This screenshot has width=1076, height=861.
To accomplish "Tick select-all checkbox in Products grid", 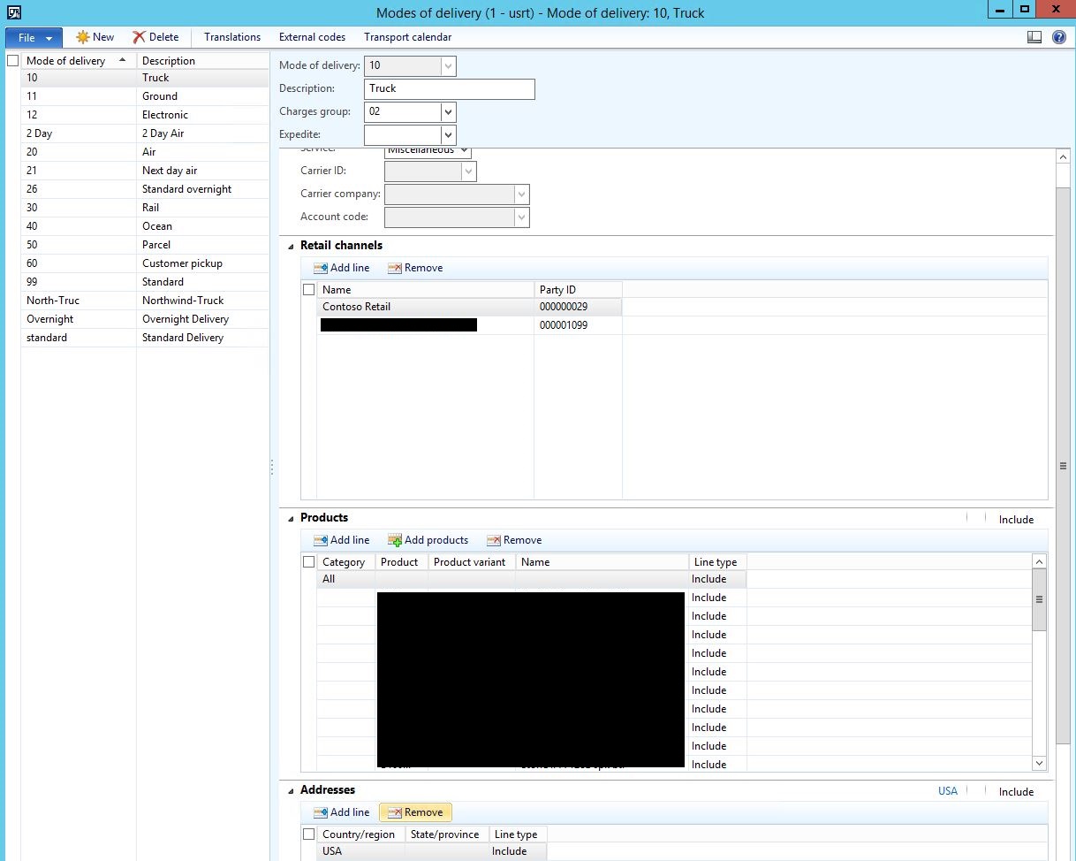I will pos(308,562).
